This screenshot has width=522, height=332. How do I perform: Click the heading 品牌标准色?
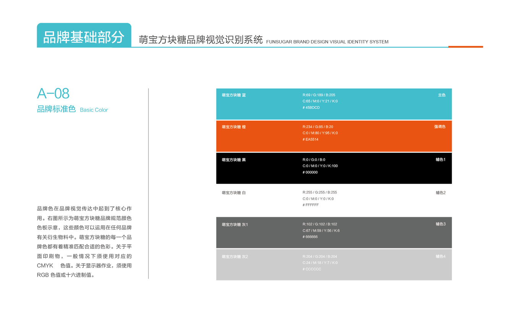pyautogui.click(x=57, y=109)
